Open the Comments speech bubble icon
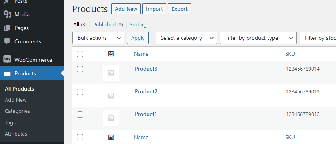This screenshot has width=336, height=144. (7, 41)
